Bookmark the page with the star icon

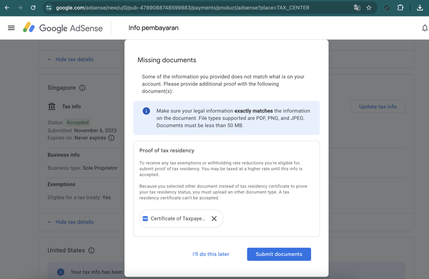click(369, 8)
